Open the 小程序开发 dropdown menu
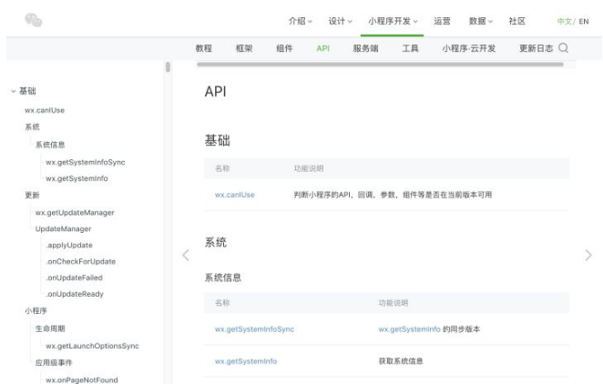 [x=393, y=21]
